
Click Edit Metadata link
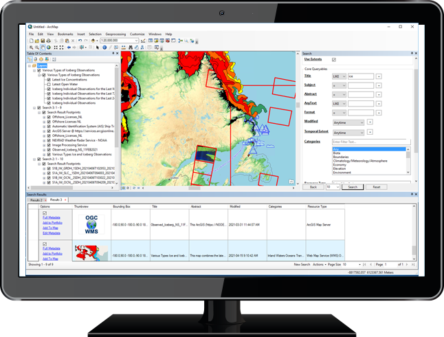pos(52,233)
